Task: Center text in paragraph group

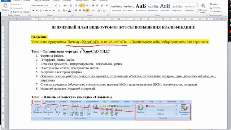Action: (x=80, y=10)
